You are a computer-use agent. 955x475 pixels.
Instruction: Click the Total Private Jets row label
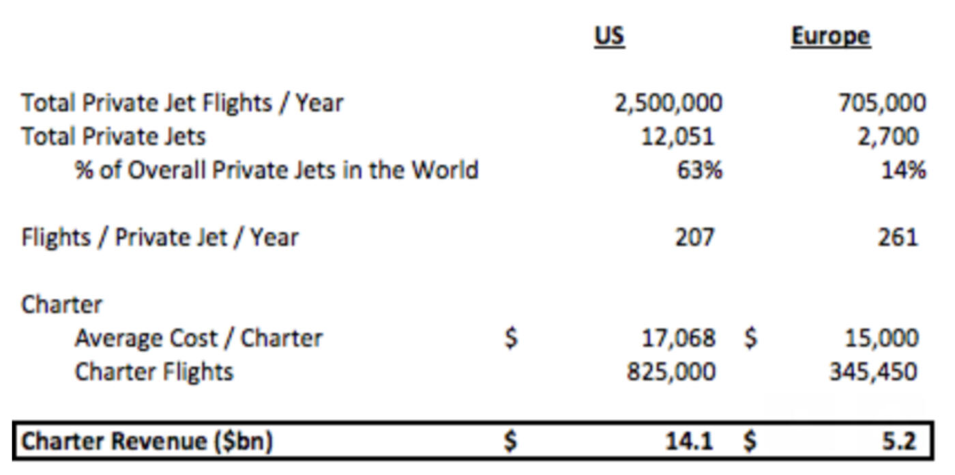tap(113, 136)
